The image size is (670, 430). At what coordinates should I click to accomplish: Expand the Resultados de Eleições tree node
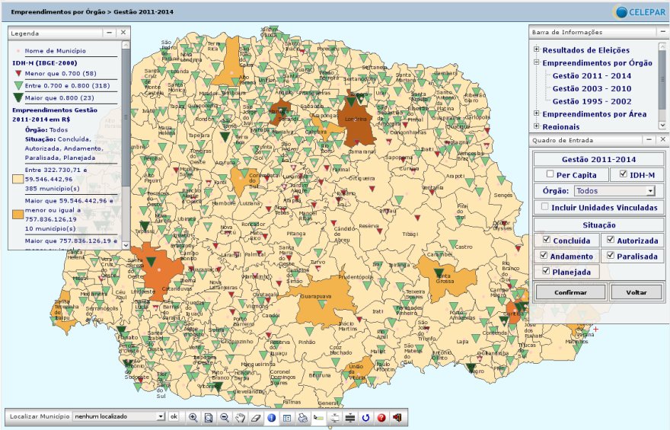coord(536,50)
